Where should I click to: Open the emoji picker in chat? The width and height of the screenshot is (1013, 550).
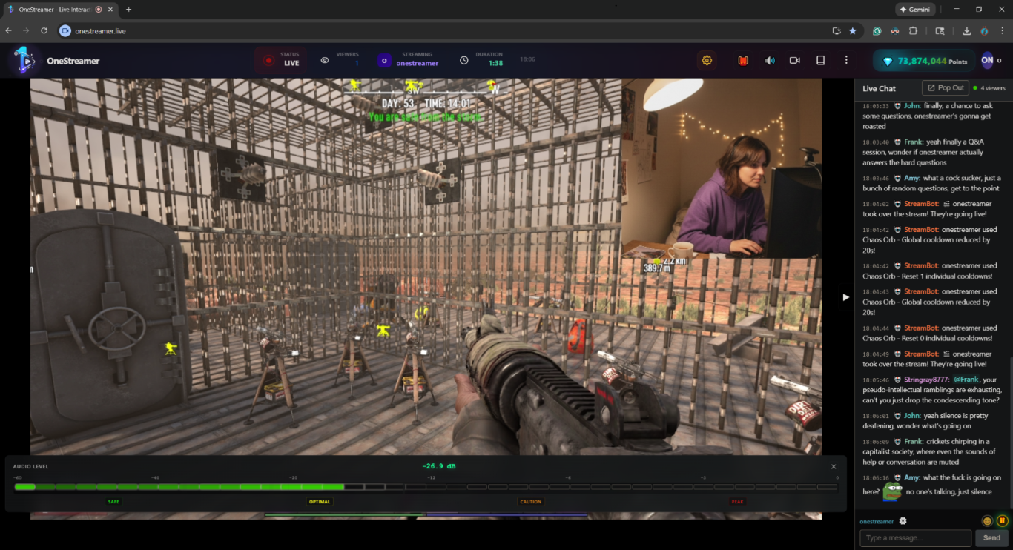click(x=987, y=521)
